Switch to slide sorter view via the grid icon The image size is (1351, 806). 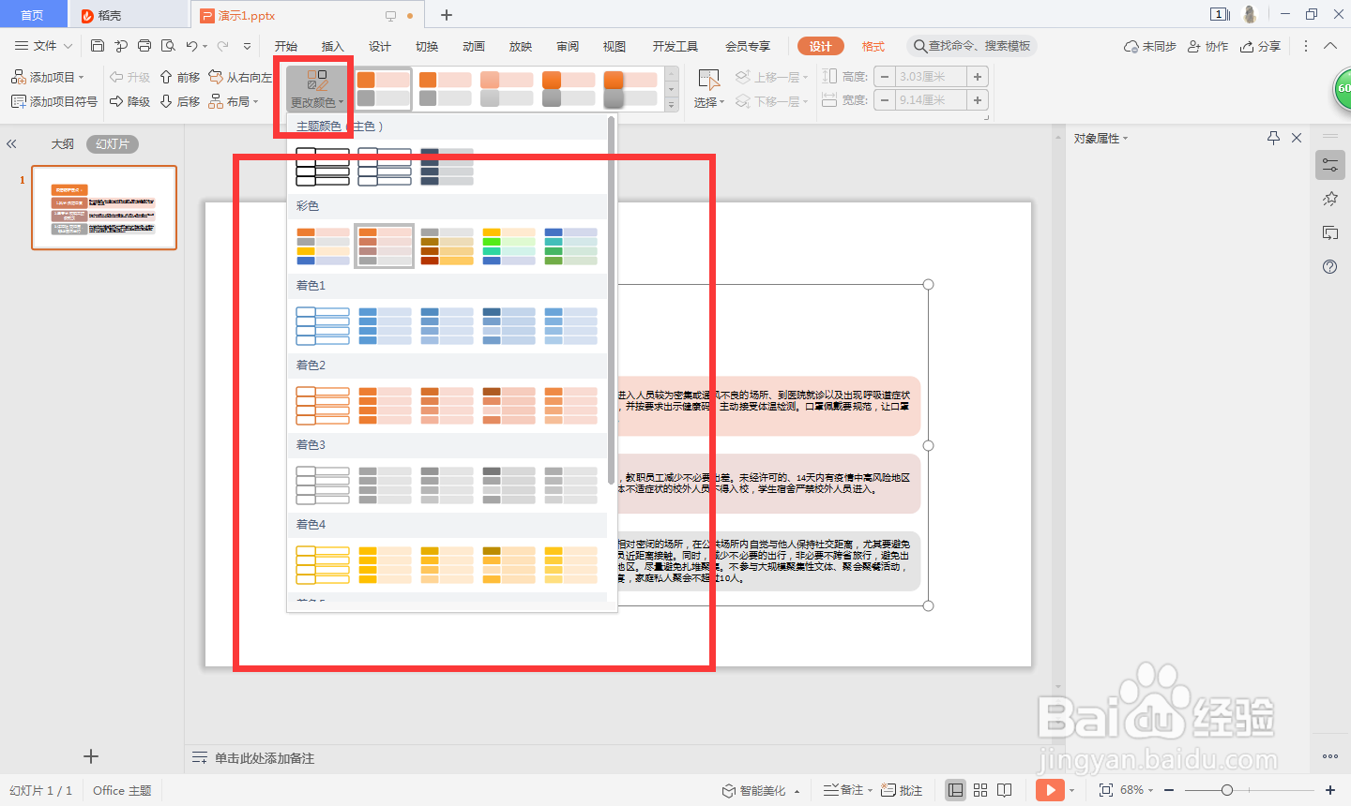coord(979,790)
